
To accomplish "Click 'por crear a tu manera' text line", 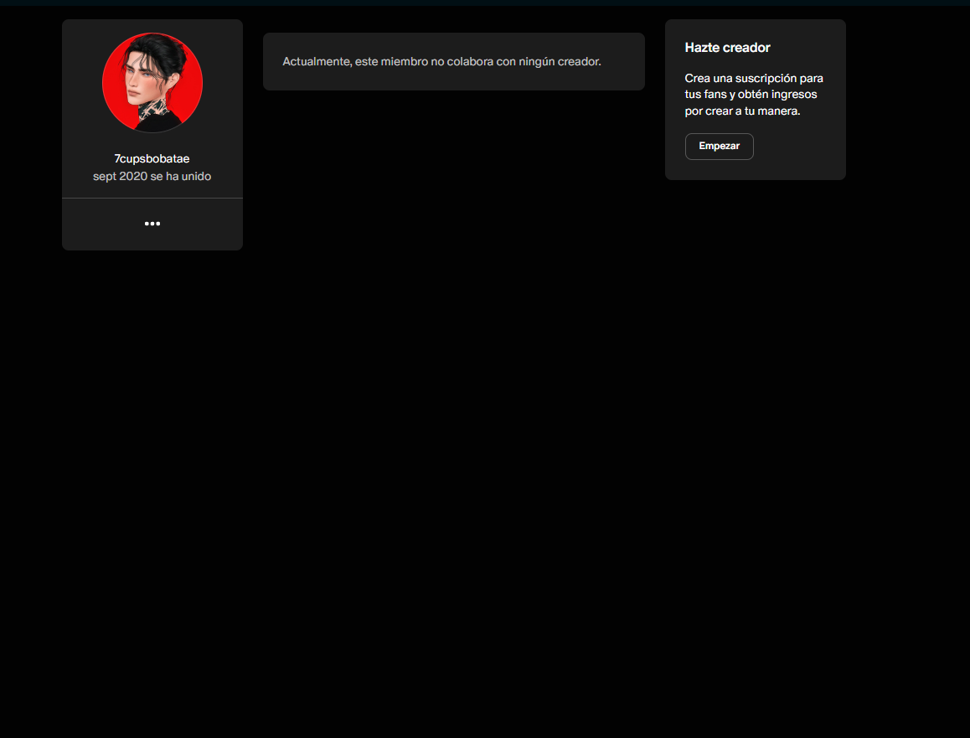I will pos(742,111).
